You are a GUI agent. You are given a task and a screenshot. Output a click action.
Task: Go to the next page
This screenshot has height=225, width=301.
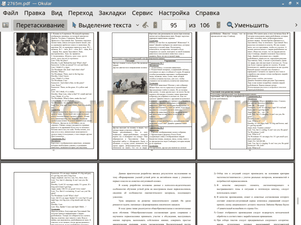click(x=218, y=25)
